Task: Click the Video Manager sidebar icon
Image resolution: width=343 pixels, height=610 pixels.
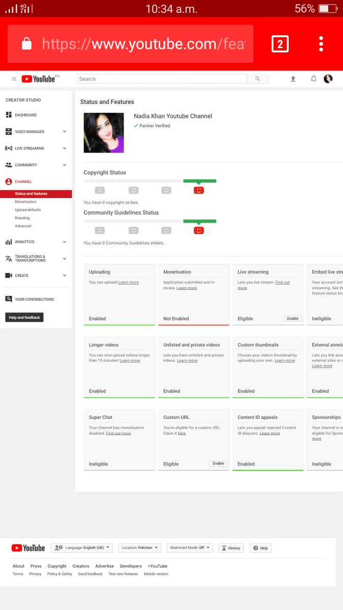Action: click(9, 132)
